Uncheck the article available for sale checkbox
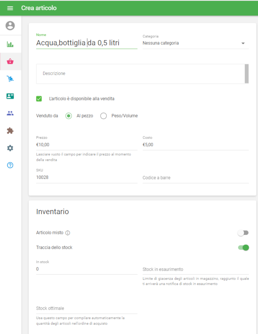Screen dimensions: 258x334 point(39,99)
